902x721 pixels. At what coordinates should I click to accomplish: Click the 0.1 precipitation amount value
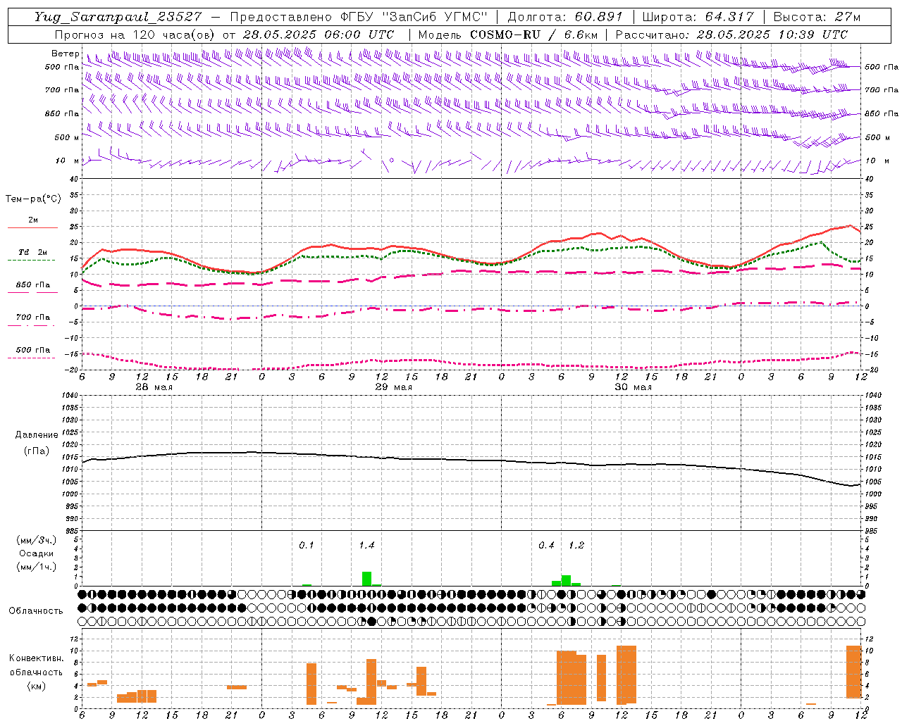[307, 546]
